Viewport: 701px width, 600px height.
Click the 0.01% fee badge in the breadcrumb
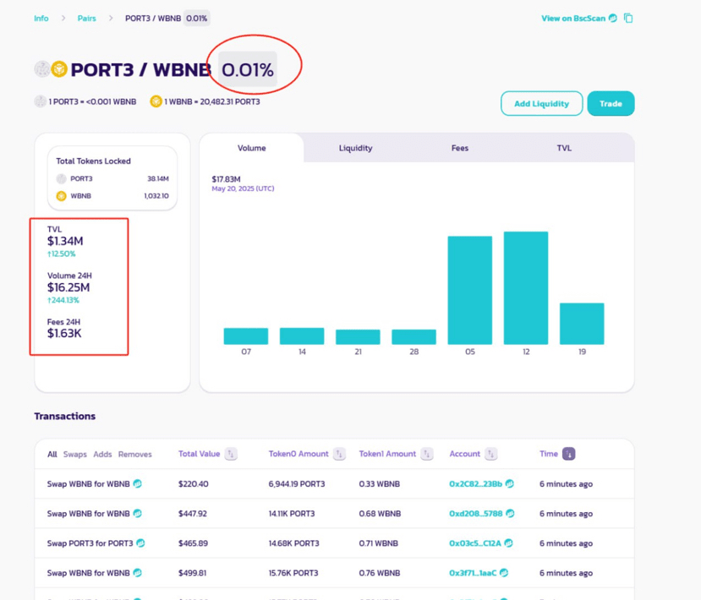coord(197,19)
